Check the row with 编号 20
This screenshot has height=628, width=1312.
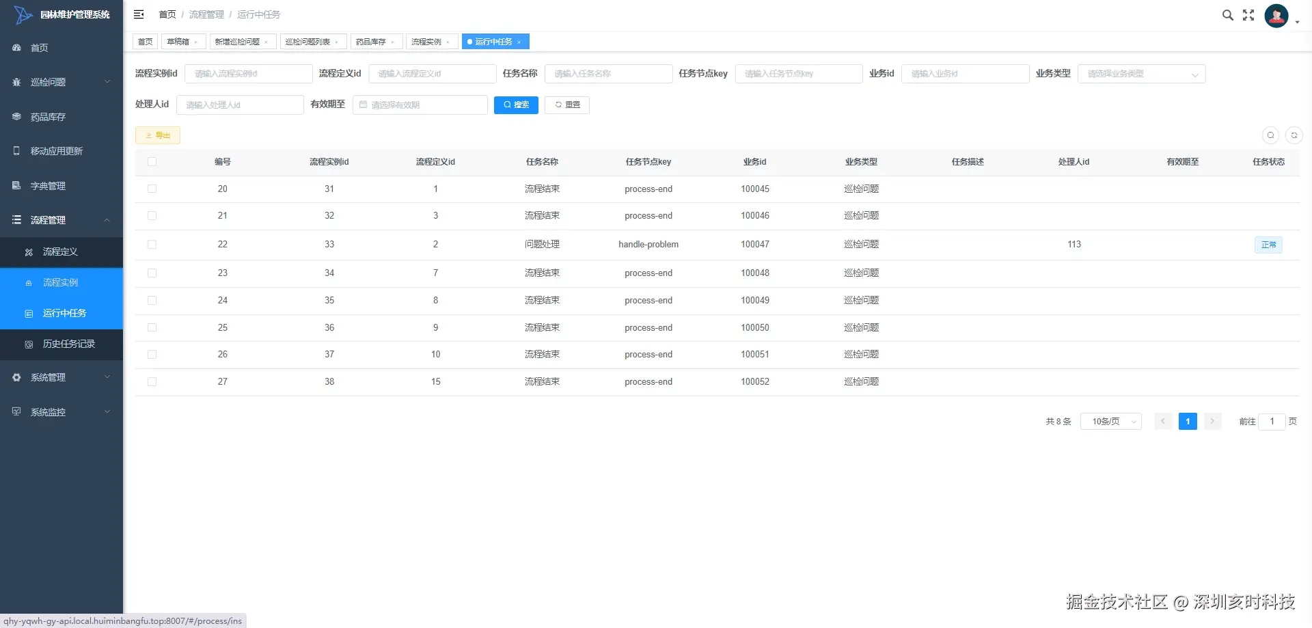[152, 189]
